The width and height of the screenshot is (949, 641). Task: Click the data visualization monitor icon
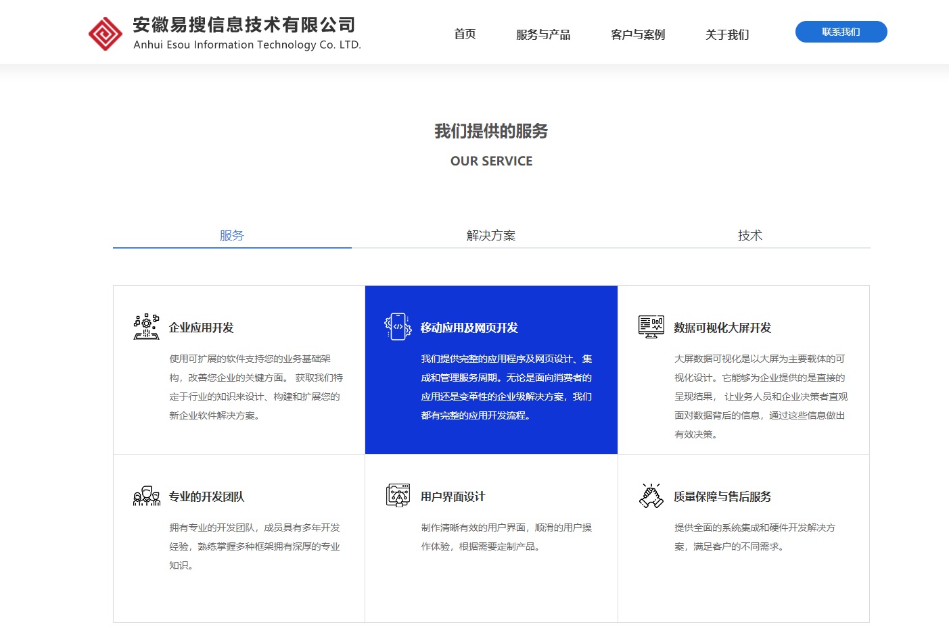(x=651, y=327)
